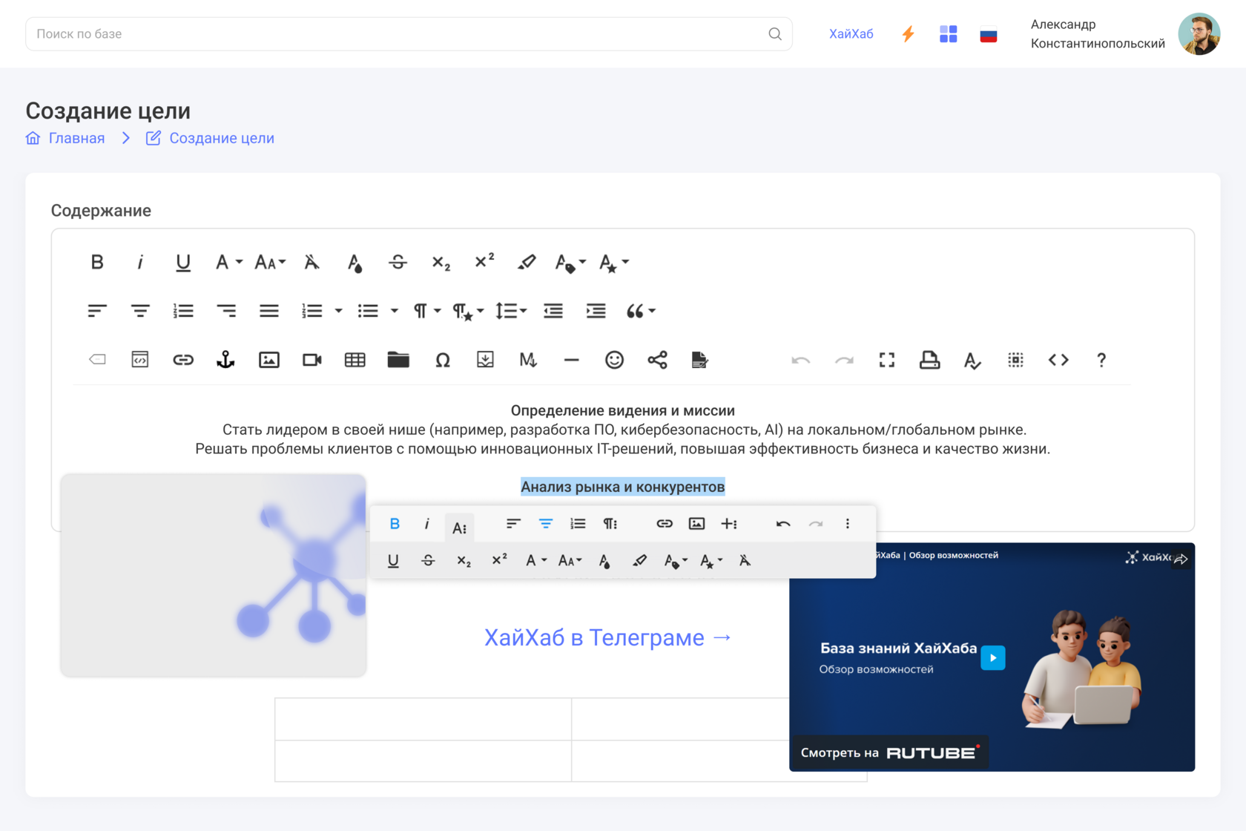Play the База знаний ХайХаба video

[x=993, y=658]
